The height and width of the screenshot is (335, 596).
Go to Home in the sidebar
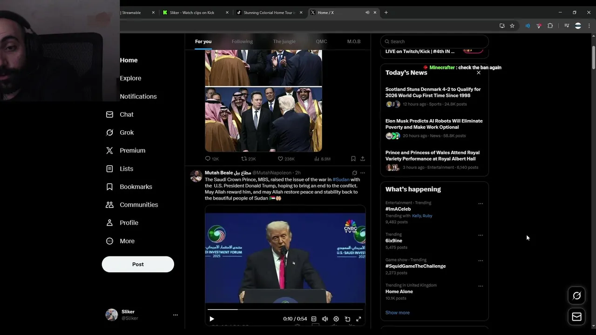[129, 60]
